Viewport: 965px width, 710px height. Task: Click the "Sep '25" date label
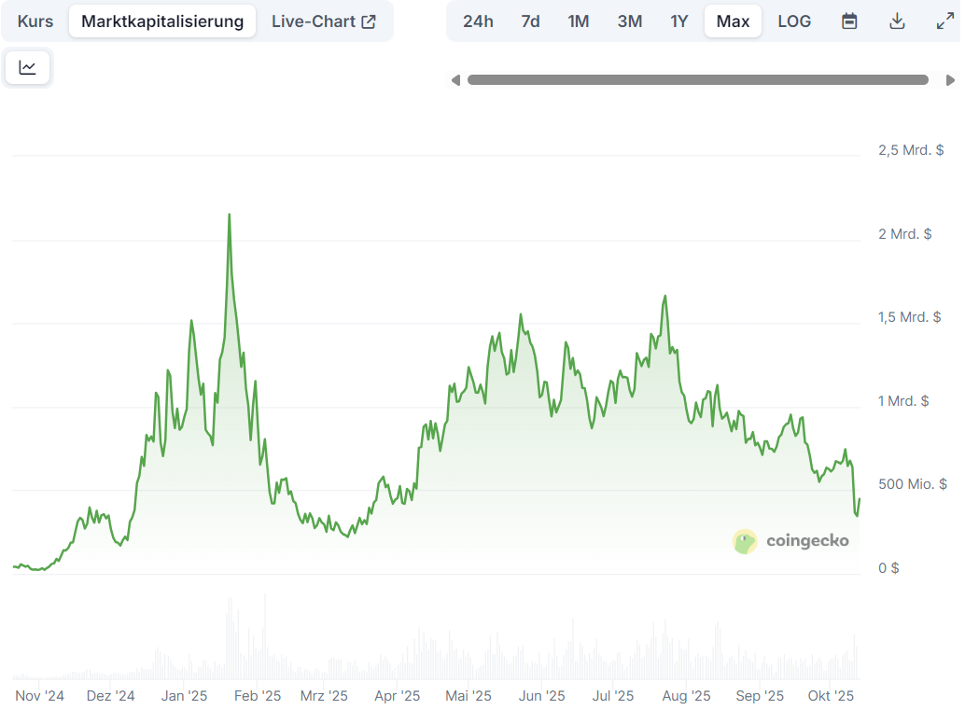pyautogui.click(x=760, y=696)
